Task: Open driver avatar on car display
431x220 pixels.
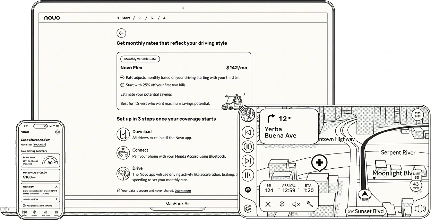Action: point(248,115)
